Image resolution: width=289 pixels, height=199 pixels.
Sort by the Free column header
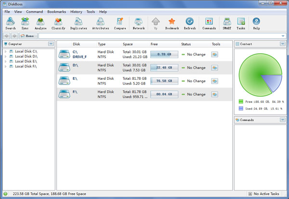pyautogui.click(x=154, y=44)
